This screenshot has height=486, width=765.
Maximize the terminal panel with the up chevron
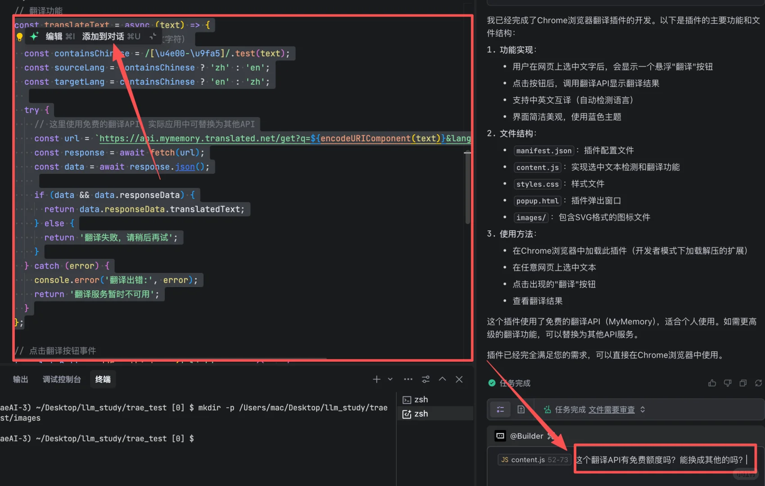(443, 379)
